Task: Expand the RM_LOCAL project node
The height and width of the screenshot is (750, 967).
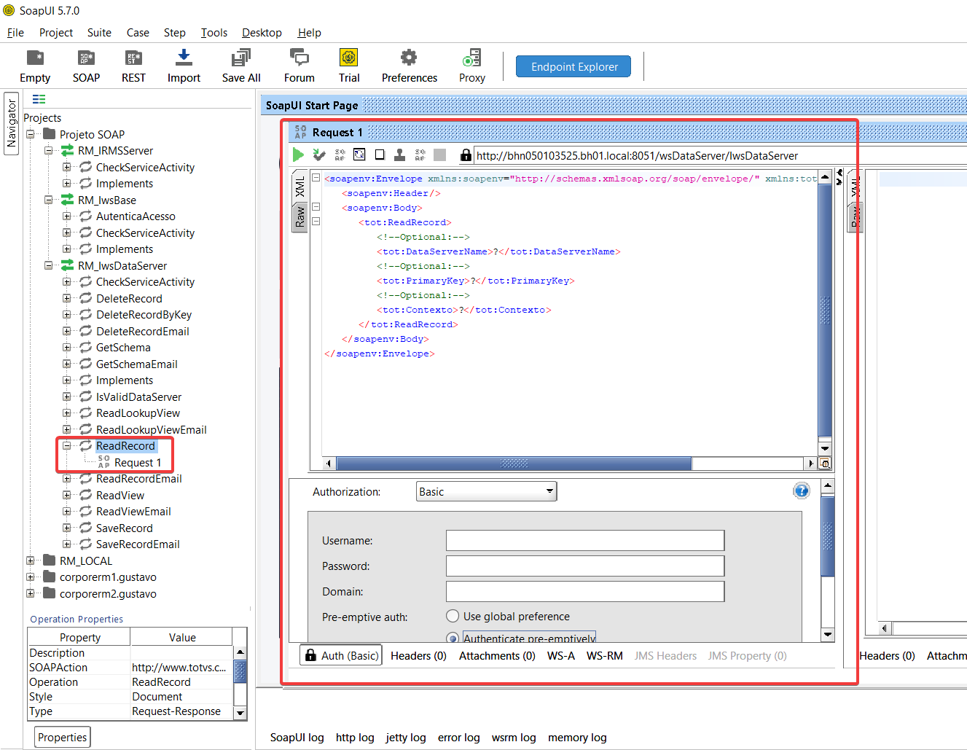Action: [x=31, y=560]
